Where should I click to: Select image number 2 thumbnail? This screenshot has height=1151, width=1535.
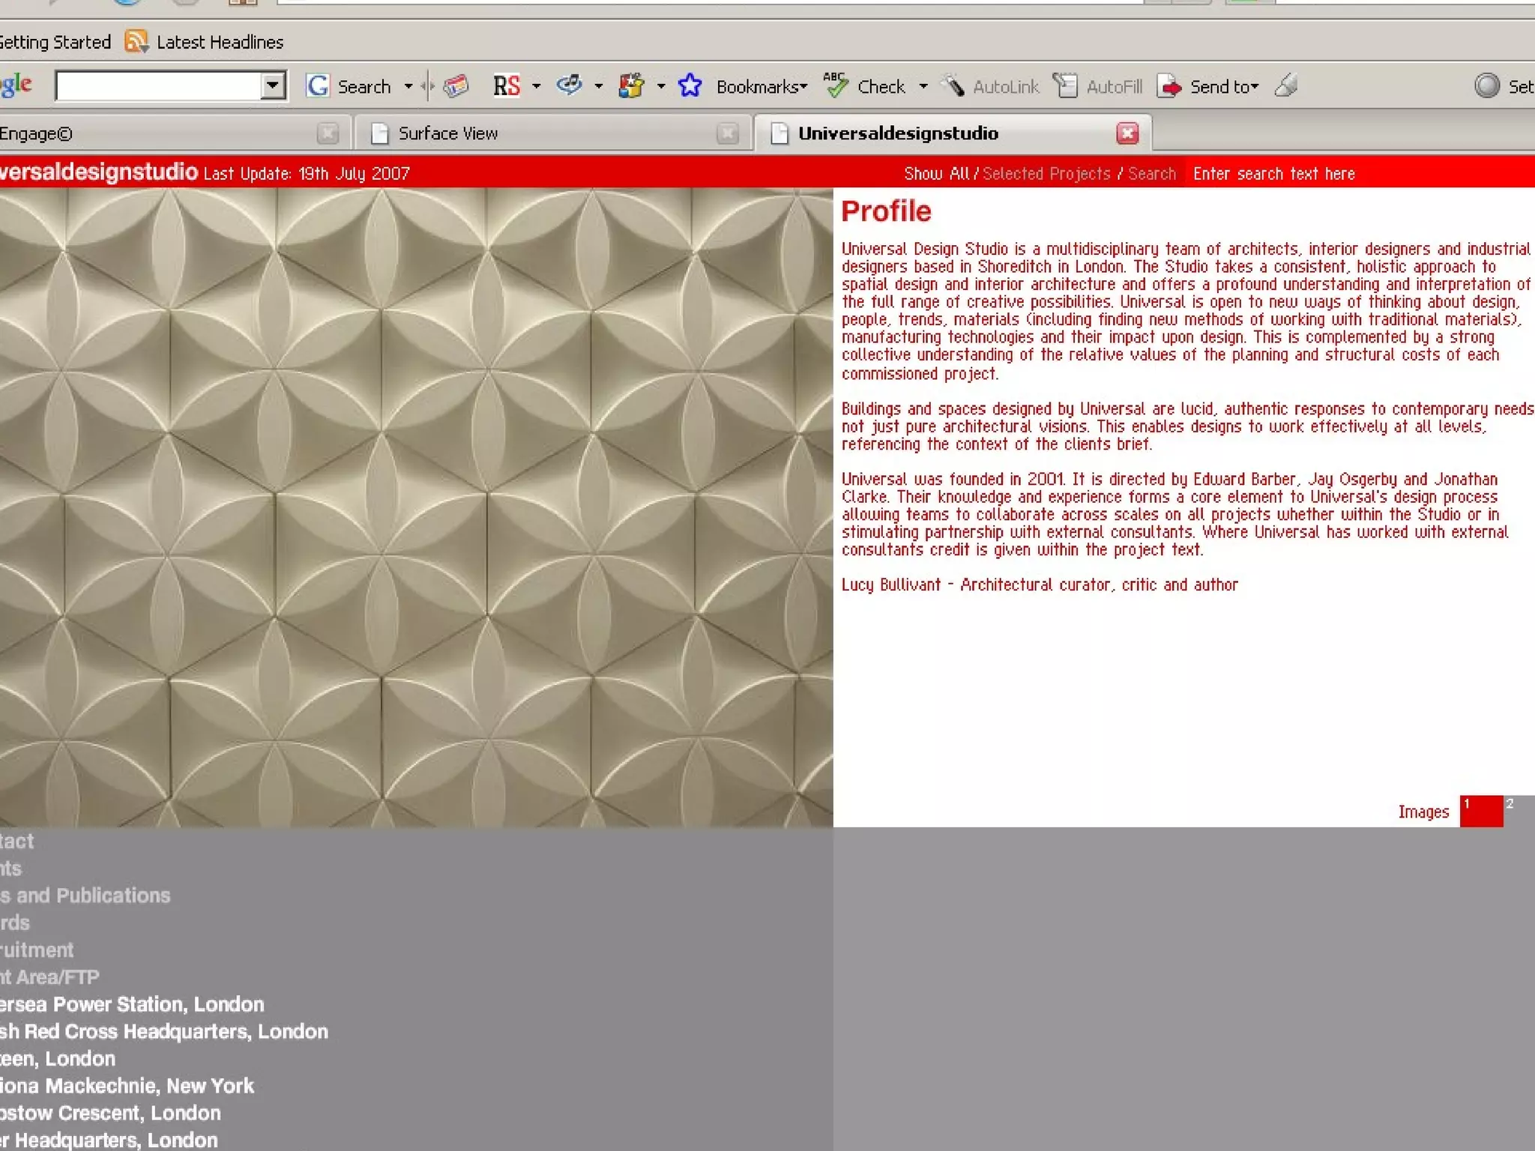point(1519,811)
